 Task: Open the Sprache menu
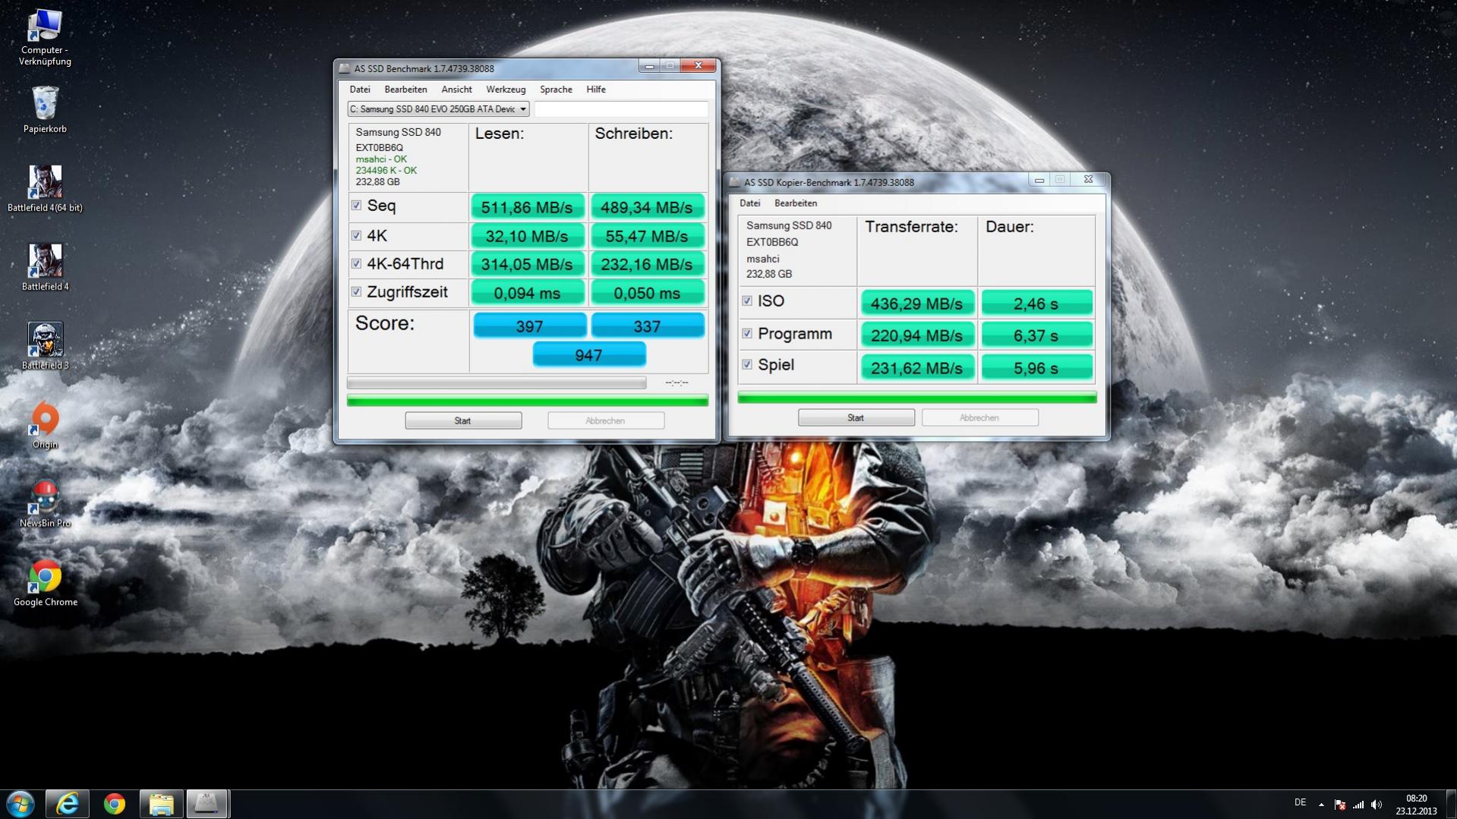[x=556, y=90]
